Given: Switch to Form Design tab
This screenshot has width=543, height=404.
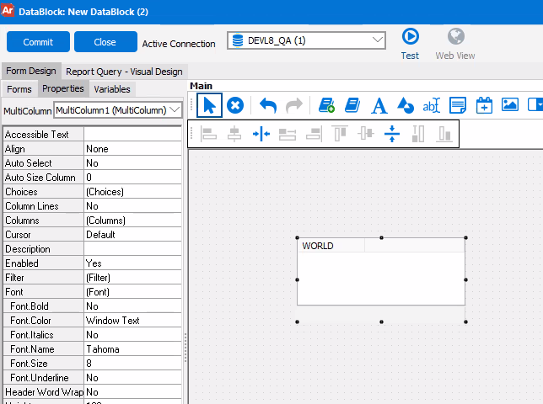Looking at the screenshot, I should pos(31,71).
